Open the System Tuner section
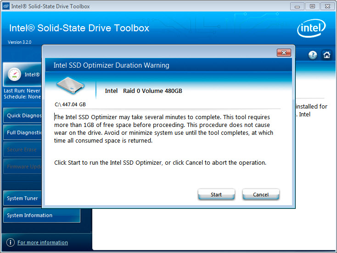 pyautogui.click(x=22, y=198)
